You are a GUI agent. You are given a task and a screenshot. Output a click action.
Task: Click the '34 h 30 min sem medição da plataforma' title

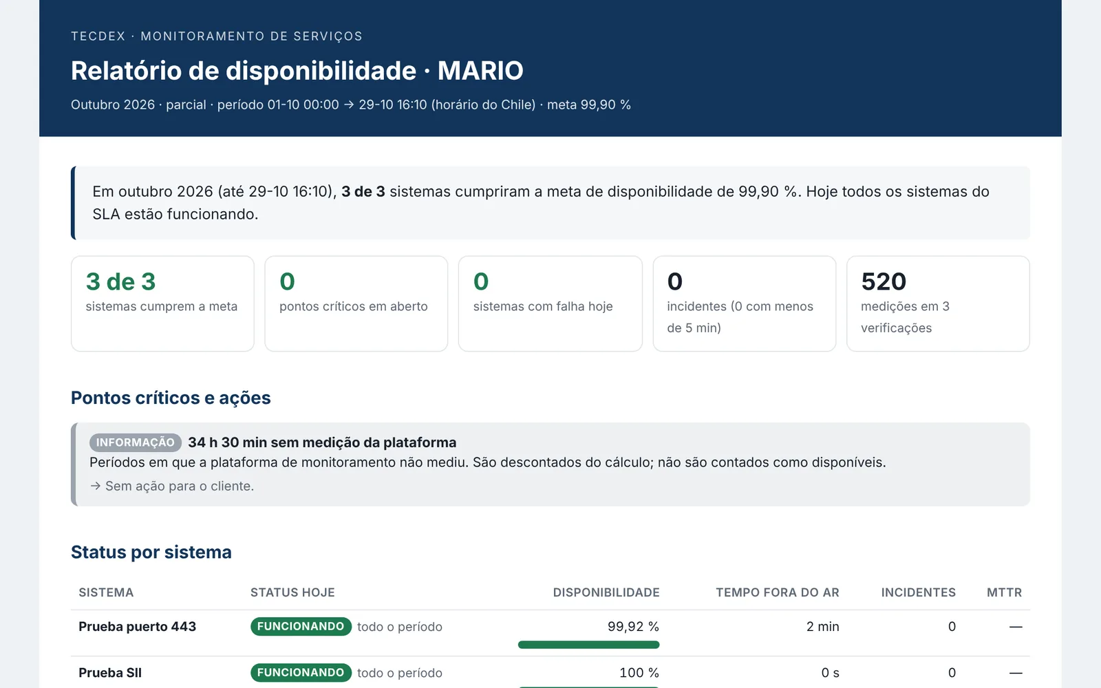pyautogui.click(x=322, y=442)
